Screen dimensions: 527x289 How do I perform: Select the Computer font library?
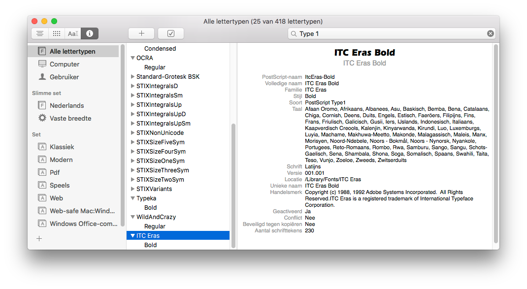pyautogui.click(x=65, y=64)
